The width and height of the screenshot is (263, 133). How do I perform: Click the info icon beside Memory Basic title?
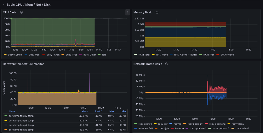coord(157,12)
